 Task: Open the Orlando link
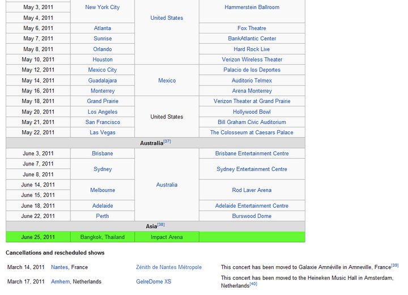[103, 49]
